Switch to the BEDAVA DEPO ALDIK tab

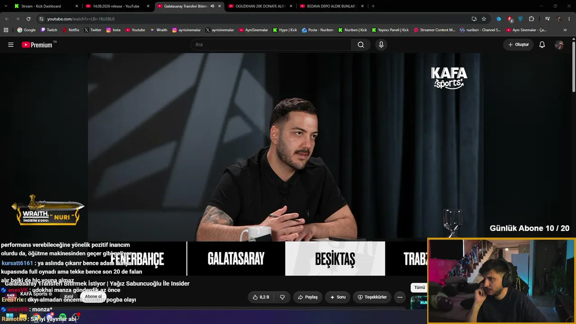coord(332,6)
